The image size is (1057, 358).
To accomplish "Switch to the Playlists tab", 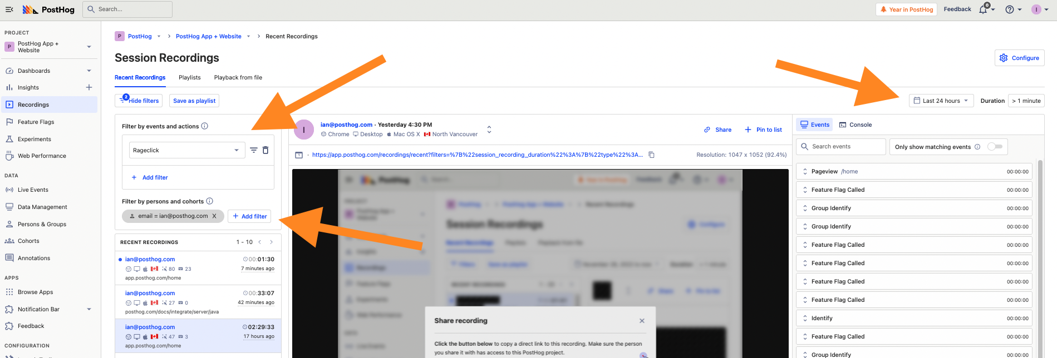I will pos(189,77).
